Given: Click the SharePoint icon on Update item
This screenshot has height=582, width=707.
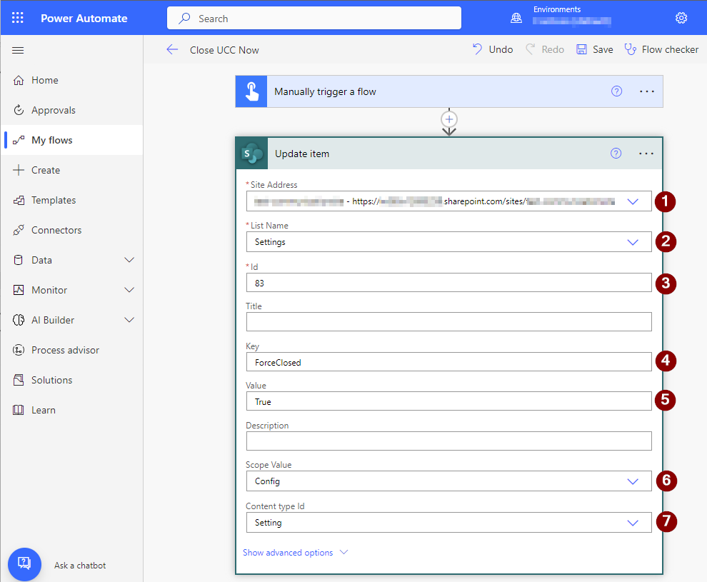Looking at the screenshot, I should pyautogui.click(x=252, y=154).
